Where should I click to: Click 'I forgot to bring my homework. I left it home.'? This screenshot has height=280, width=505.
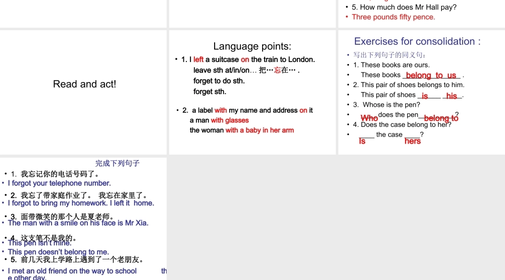[x=81, y=203]
